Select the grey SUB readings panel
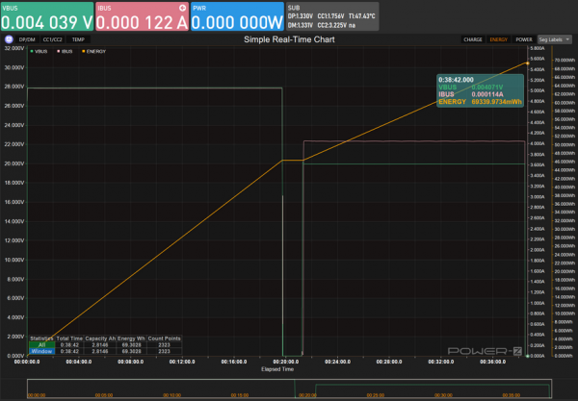 [332, 16]
